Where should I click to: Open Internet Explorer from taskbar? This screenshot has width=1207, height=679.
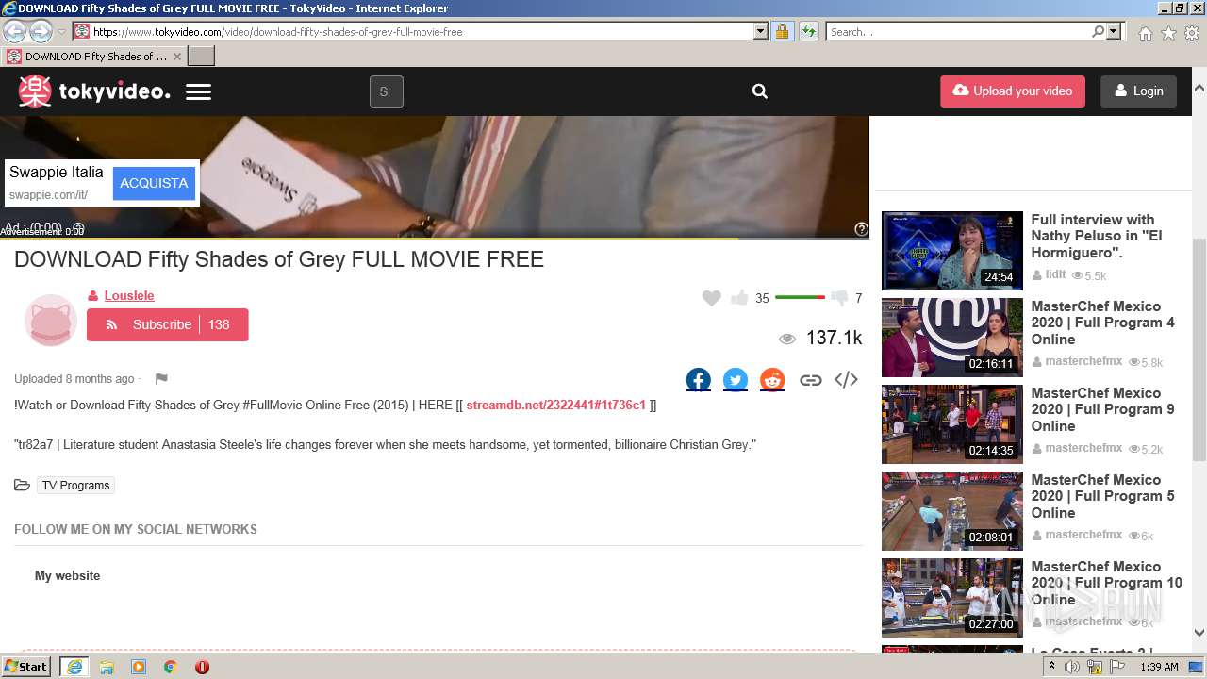(x=74, y=667)
